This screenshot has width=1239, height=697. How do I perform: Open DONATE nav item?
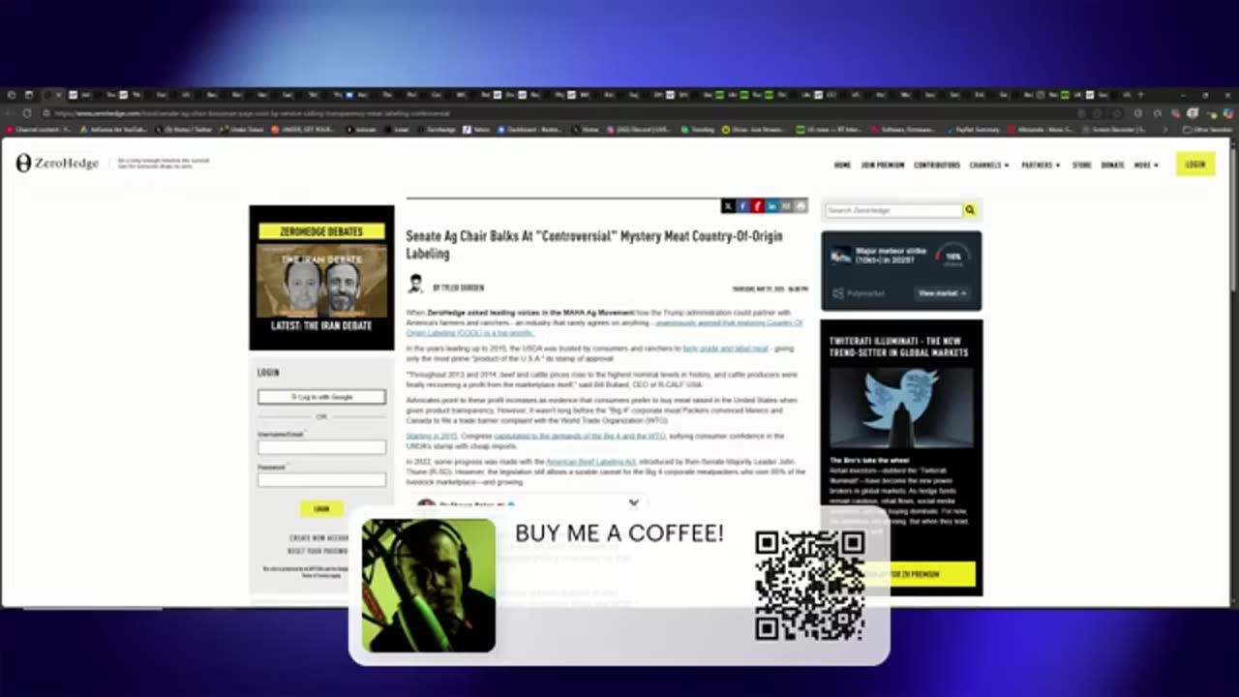(1112, 165)
